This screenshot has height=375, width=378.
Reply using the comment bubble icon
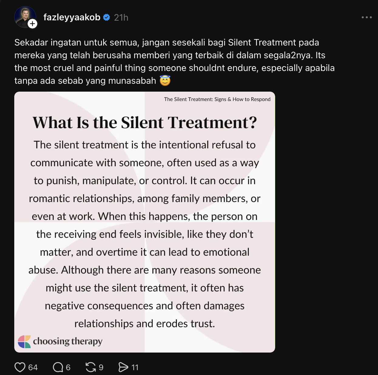[x=58, y=367]
